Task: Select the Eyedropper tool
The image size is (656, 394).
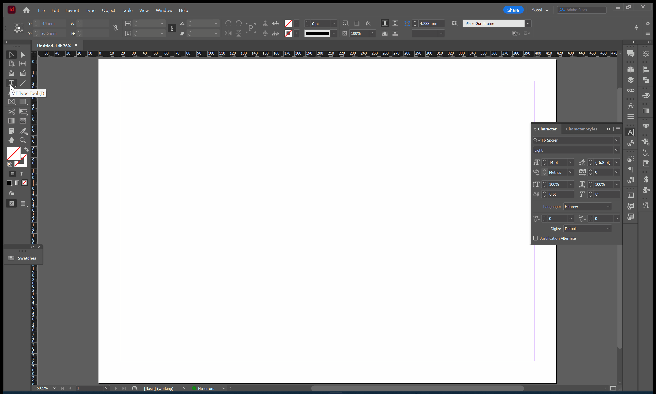Action: coord(23,131)
